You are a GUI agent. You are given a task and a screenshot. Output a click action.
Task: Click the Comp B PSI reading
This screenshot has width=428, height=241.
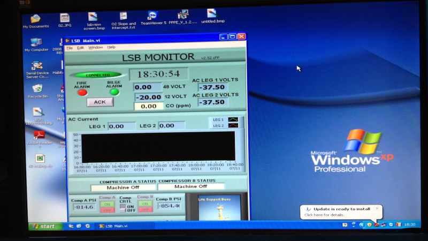[x=169, y=206]
